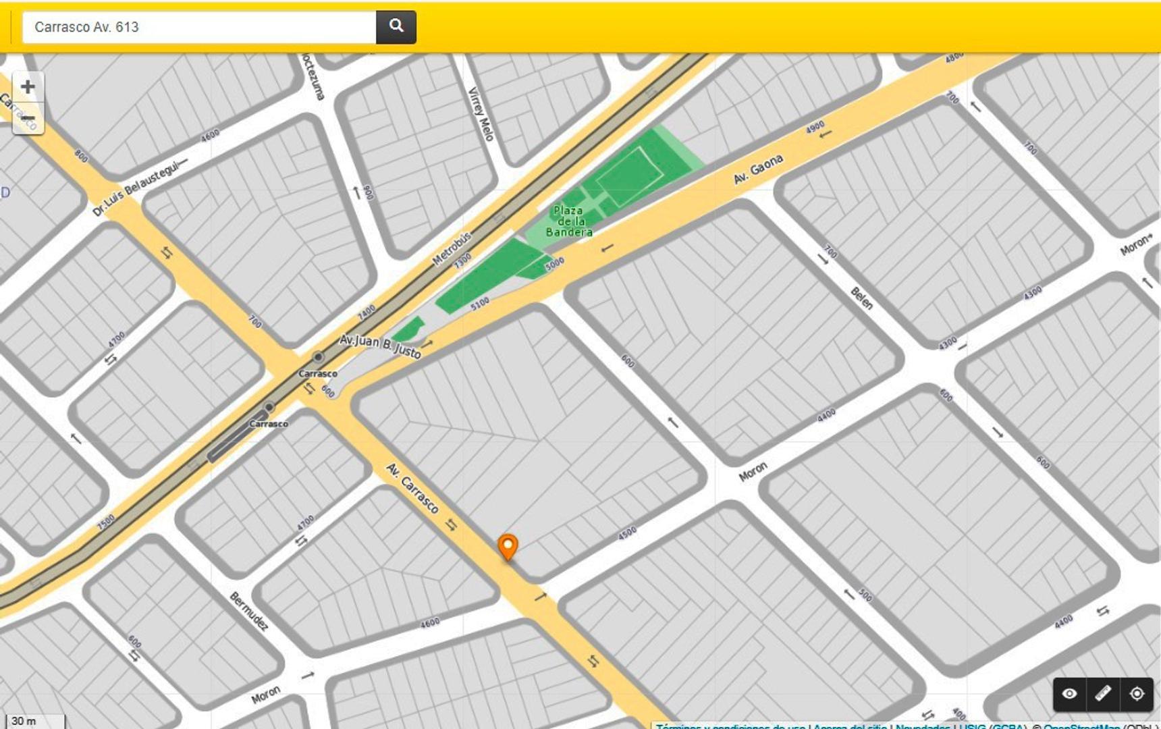The height and width of the screenshot is (729, 1161).
Task: Select the ruler measurement tool
Action: [x=1103, y=694]
